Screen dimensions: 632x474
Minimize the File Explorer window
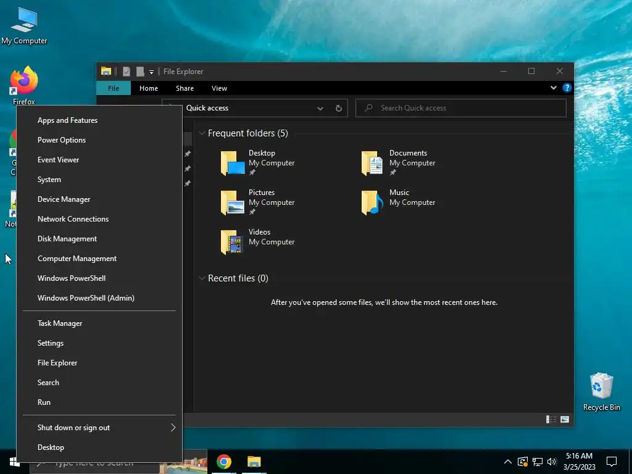pyautogui.click(x=504, y=72)
